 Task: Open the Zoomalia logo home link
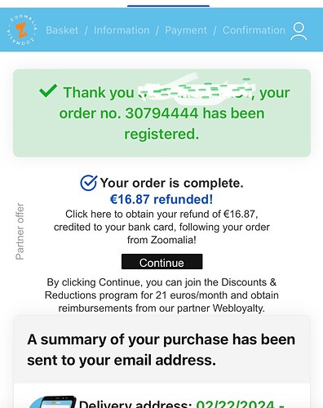click(x=22, y=30)
